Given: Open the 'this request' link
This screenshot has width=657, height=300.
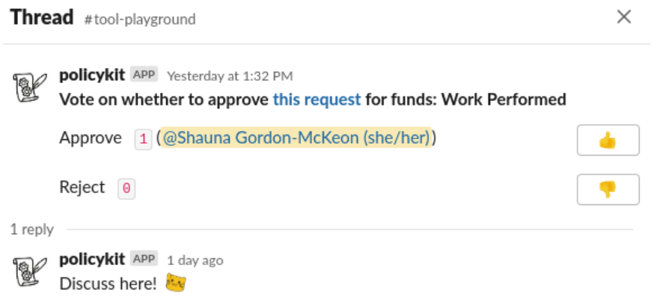Looking at the screenshot, I should (x=317, y=100).
